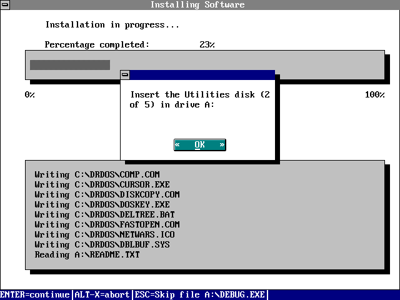Click the filled part of the progress bar
This screenshot has height=300, width=400.
69,64
